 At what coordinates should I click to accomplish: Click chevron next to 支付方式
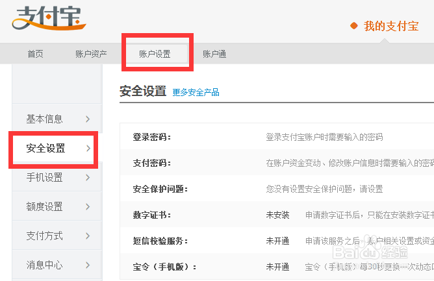pos(88,236)
